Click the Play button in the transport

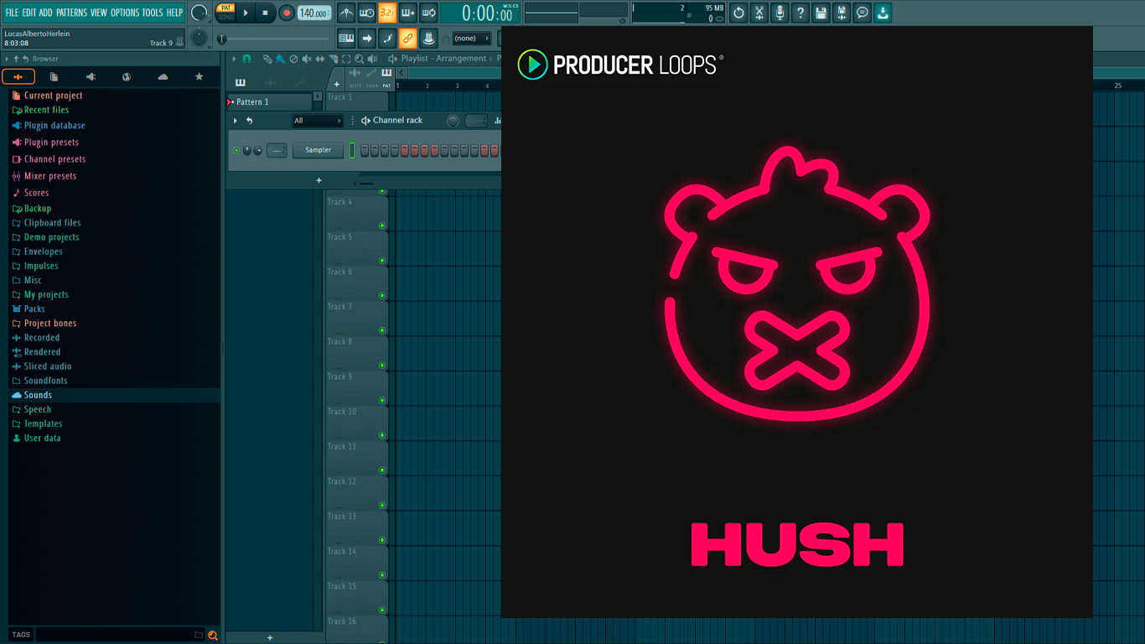click(x=246, y=13)
